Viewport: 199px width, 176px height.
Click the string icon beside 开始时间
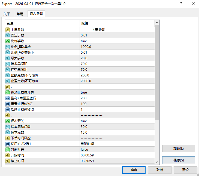coord(7,155)
